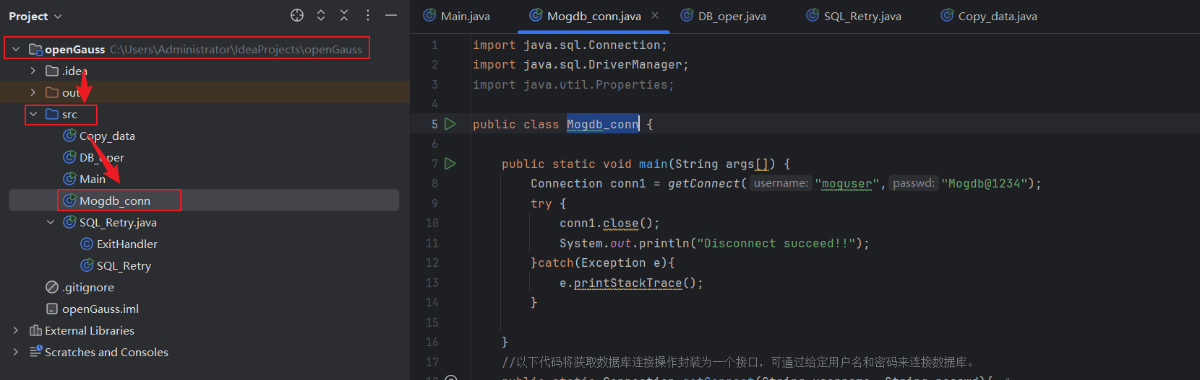The image size is (1200, 380).
Task: Select the openGauss project folder
Action: [x=74, y=49]
